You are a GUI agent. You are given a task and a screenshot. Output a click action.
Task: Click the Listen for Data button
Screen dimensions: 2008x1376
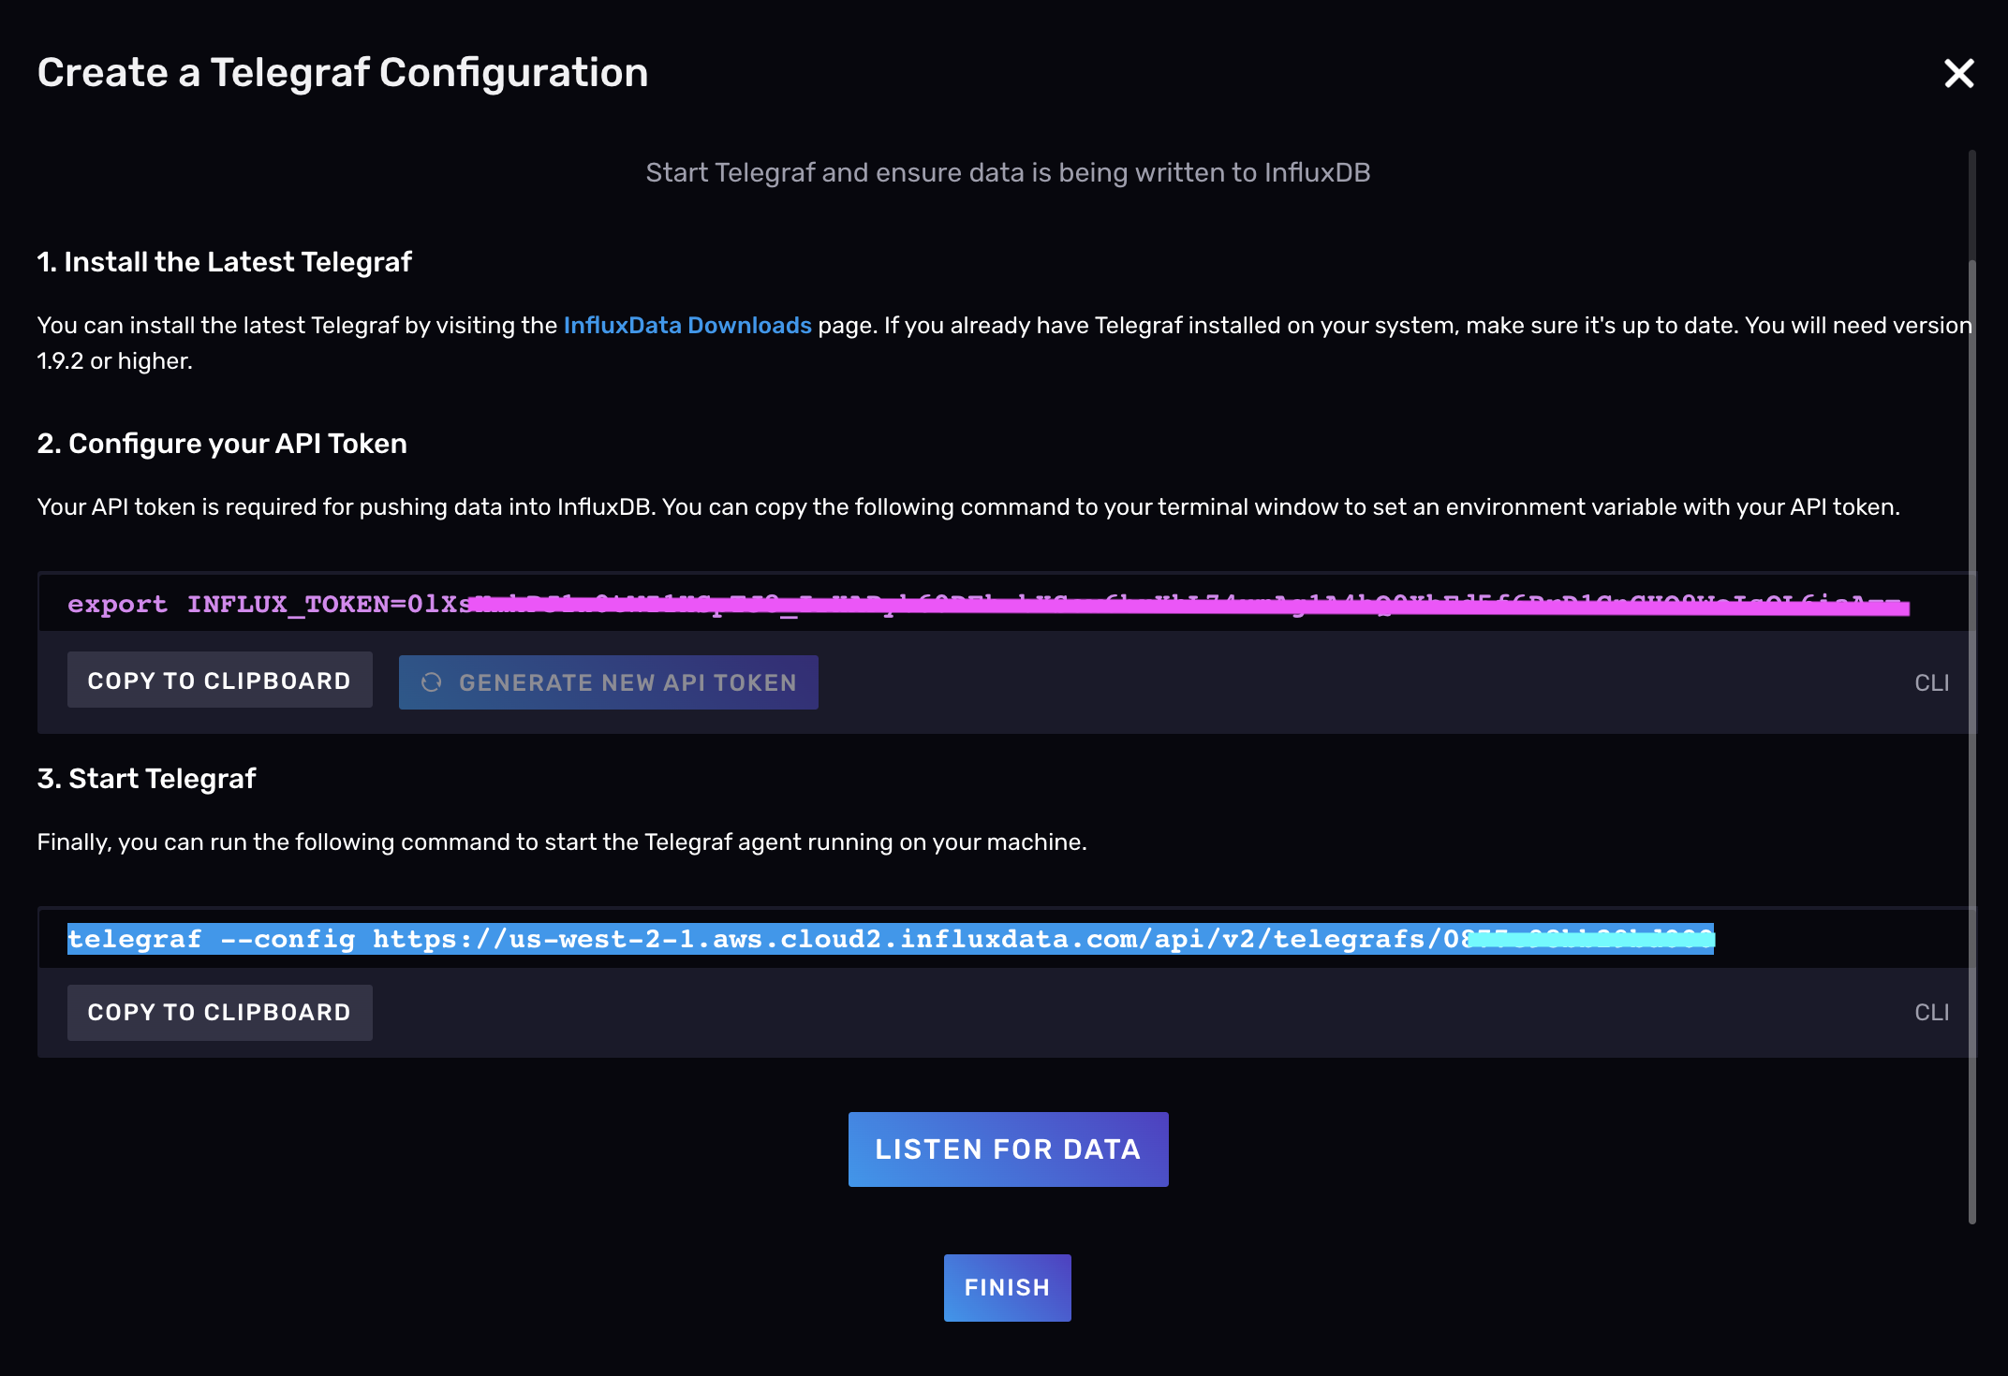coord(1009,1149)
